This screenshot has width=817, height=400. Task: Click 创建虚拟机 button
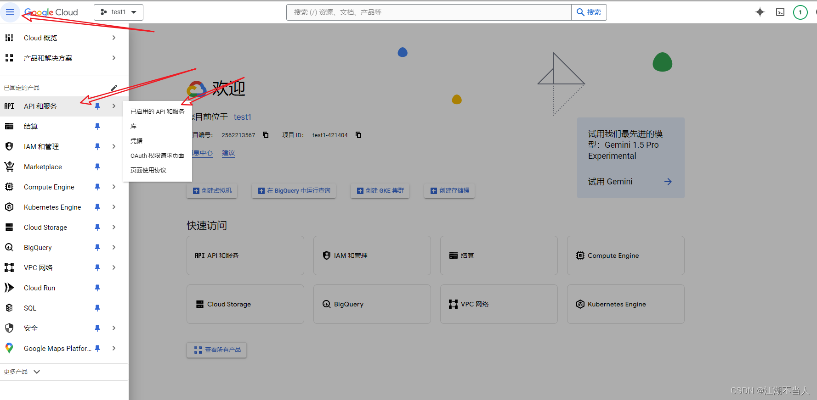[212, 191]
